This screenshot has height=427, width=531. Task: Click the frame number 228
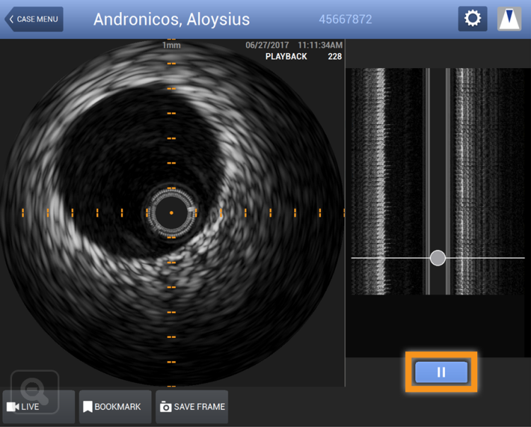[x=334, y=57]
